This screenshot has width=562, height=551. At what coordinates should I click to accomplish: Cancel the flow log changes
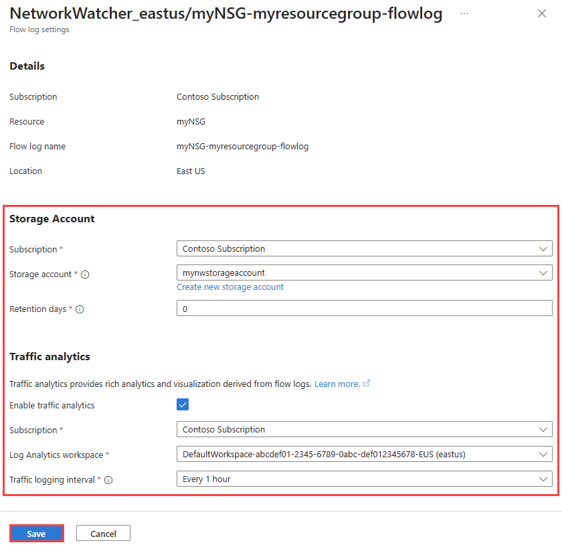coord(103,534)
